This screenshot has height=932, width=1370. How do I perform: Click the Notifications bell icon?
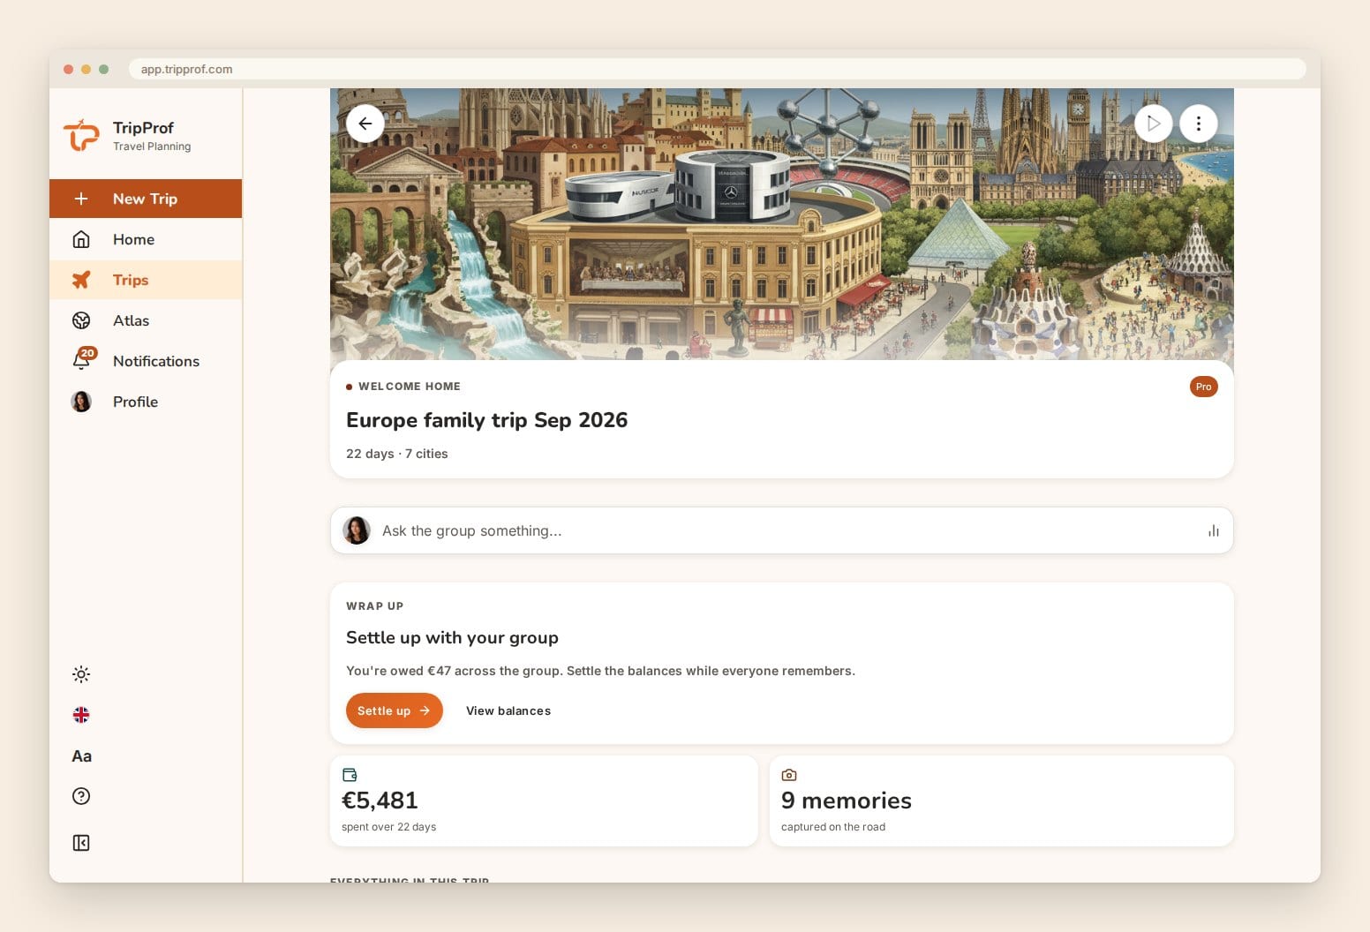pos(81,361)
